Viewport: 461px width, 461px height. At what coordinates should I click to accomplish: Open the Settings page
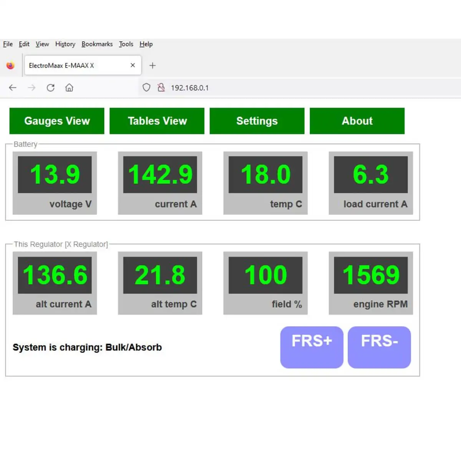(x=257, y=121)
